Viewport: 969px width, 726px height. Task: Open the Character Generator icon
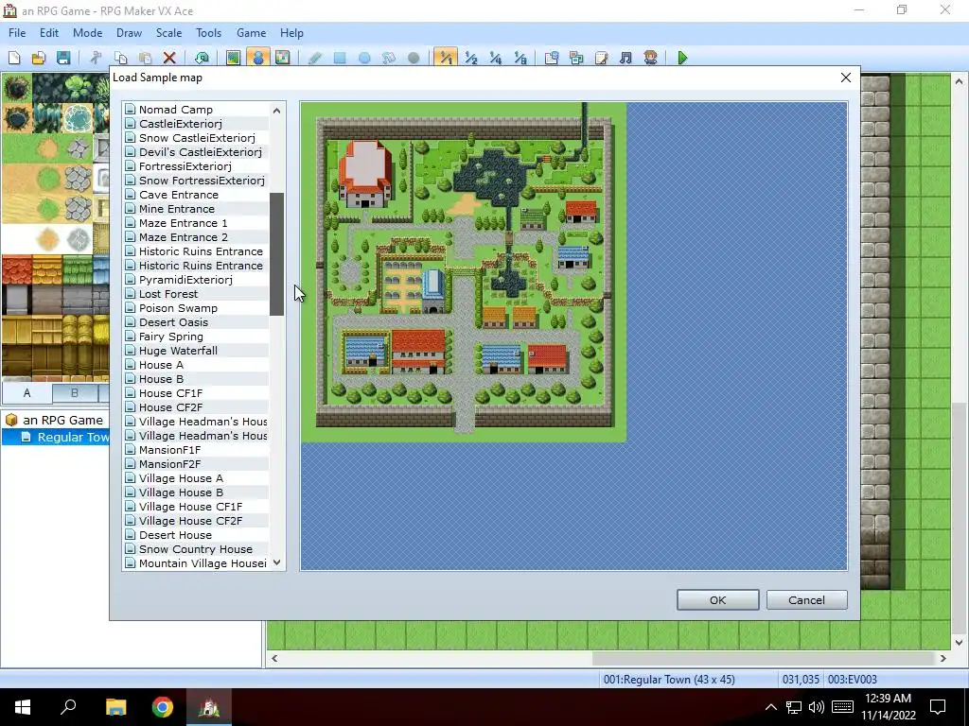tap(650, 58)
